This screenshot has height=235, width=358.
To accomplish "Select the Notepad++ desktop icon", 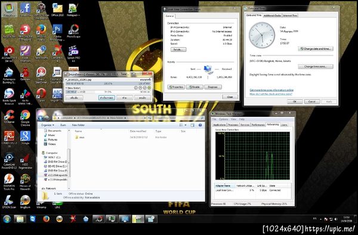I will coord(73,10).
